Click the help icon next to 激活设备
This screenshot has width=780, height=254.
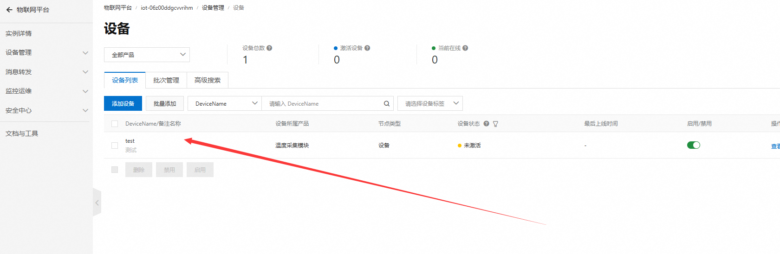point(367,48)
